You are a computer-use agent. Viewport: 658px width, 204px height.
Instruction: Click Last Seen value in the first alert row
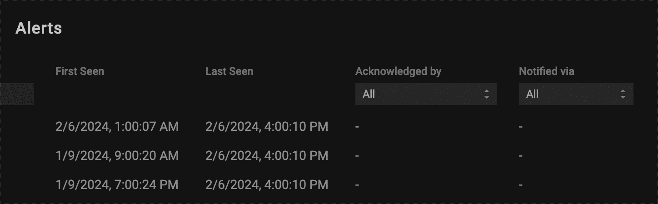click(x=266, y=126)
